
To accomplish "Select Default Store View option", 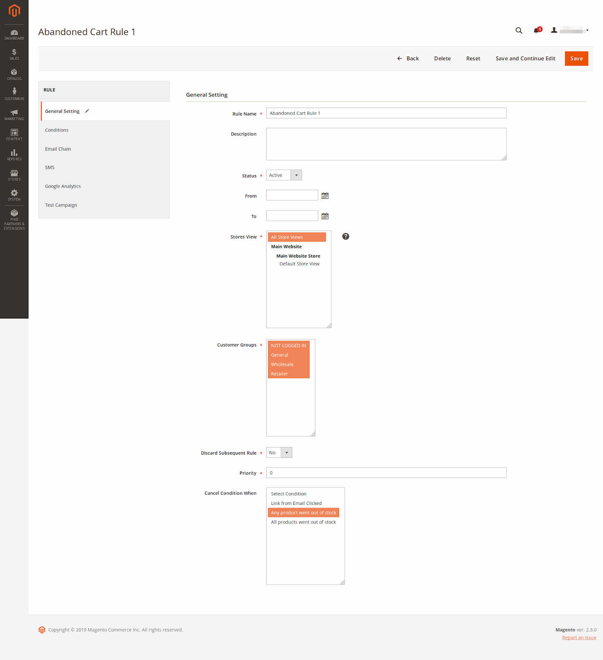I will [299, 264].
